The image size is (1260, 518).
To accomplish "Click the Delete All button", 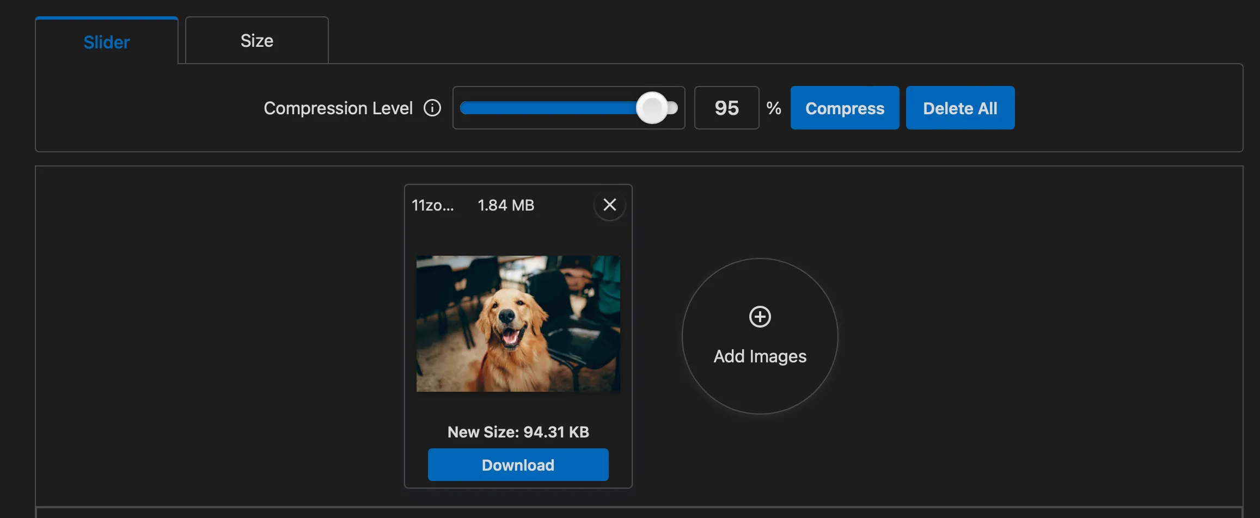I will pos(960,108).
